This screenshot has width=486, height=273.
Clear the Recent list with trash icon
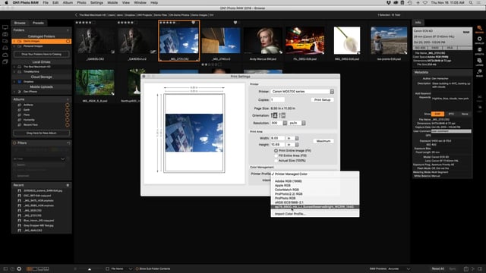pos(68,185)
